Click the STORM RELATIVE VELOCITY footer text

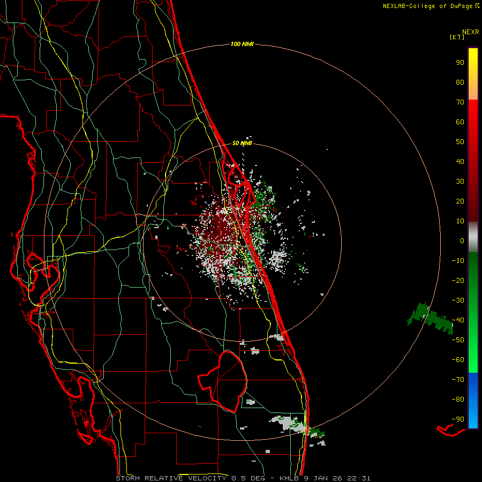tap(171, 478)
